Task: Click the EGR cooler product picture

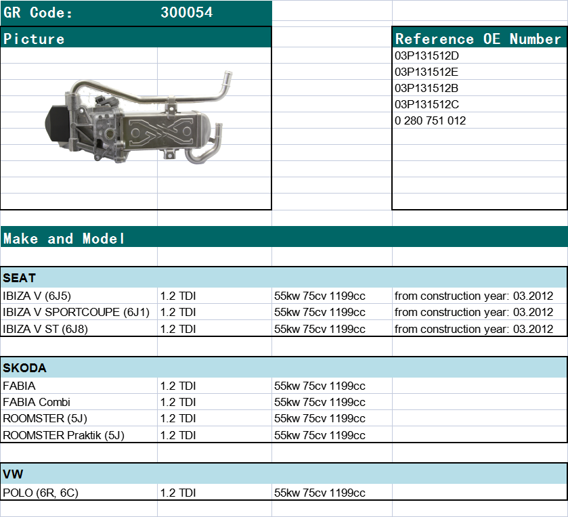Action: pyautogui.click(x=139, y=117)
